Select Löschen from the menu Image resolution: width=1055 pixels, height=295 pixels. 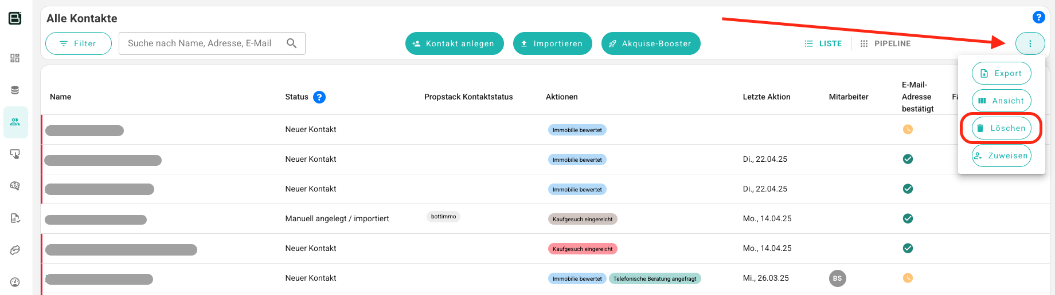(1001, 128)
